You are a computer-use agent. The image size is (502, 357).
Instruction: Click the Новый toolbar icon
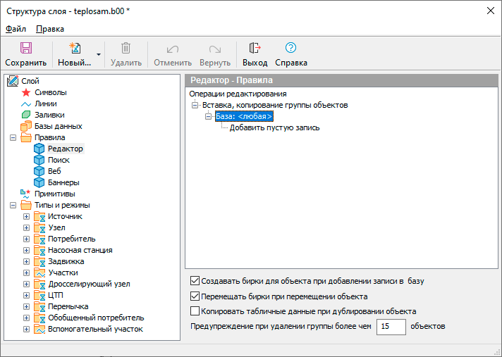[74, 49]
